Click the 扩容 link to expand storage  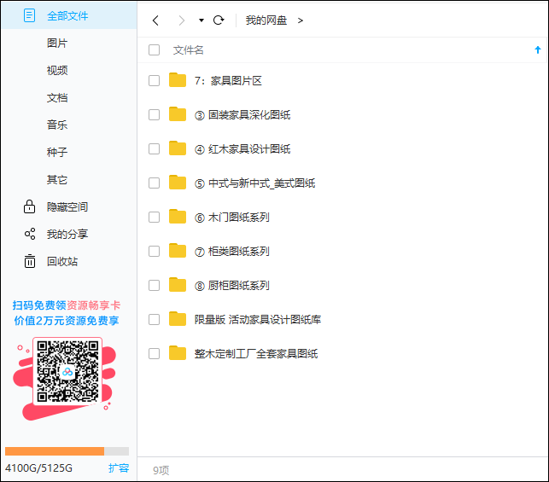coord(119,468)
